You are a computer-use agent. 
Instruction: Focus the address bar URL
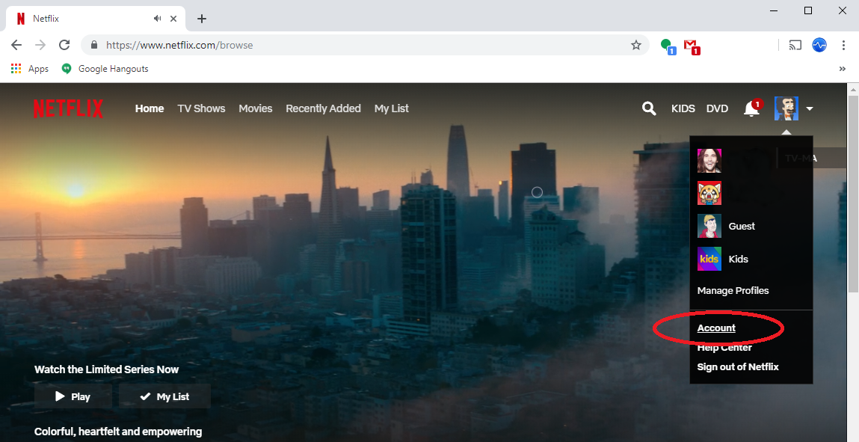click(179, 45)
